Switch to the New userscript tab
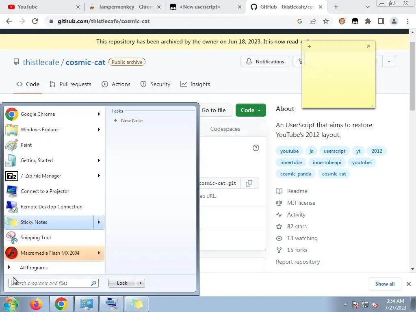Image resolution: width=416 pixels, height=312 pixels. pyautogui.click(x=205, y=7)
